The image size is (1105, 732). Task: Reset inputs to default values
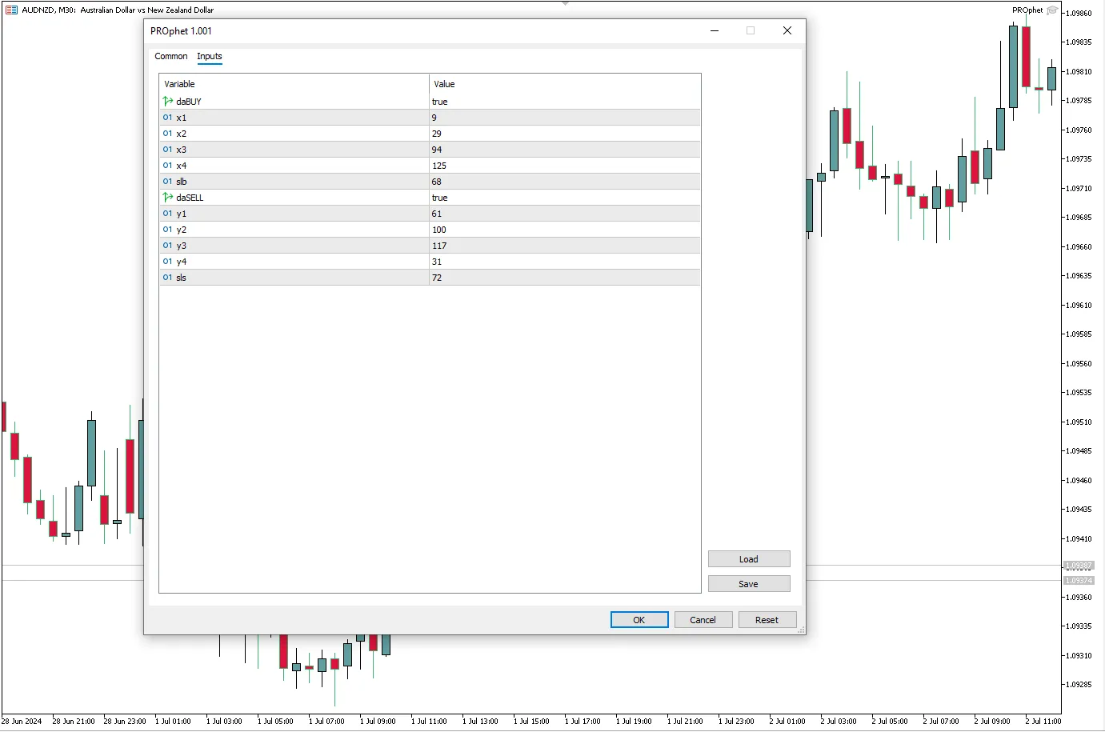point(767,620)
